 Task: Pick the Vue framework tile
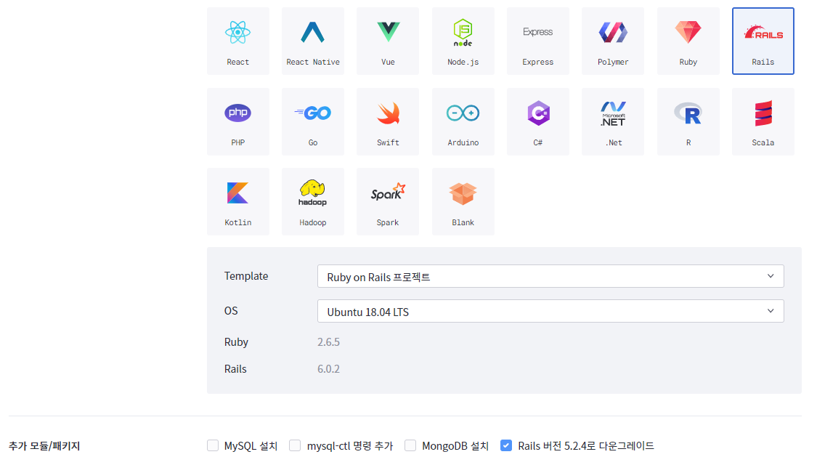(388, 41)
